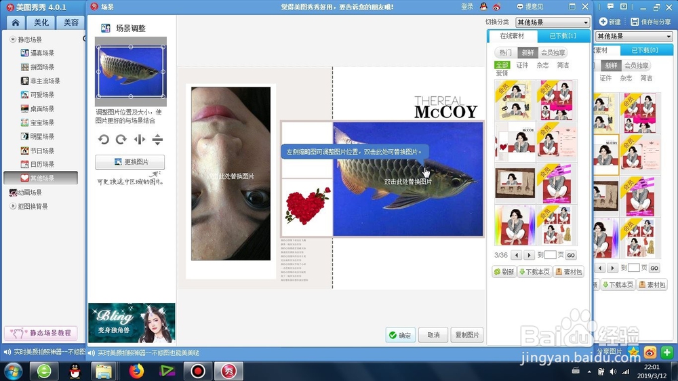The height and width of the screenshot is (381, 678).
Task: Select 逼真场景 in sidebar
Action: coord(42,53)
